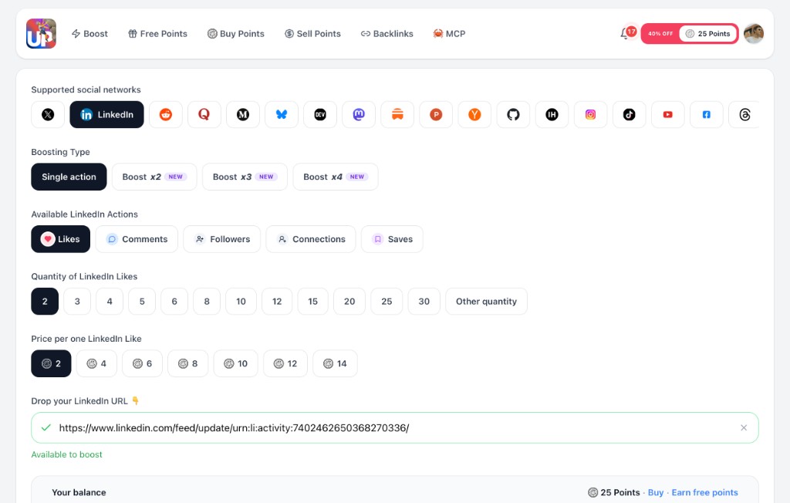Click the Earn free points link
The height and width of the screenshot is (503, 790).
tap(704, 492)
